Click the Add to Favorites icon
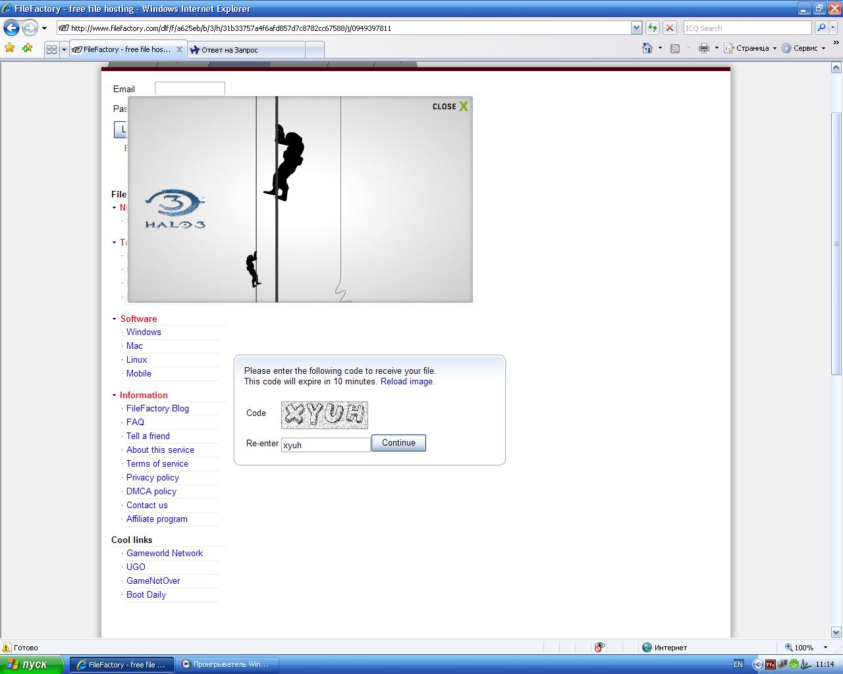This screenshot has width=843, height=674. (27, 48)
